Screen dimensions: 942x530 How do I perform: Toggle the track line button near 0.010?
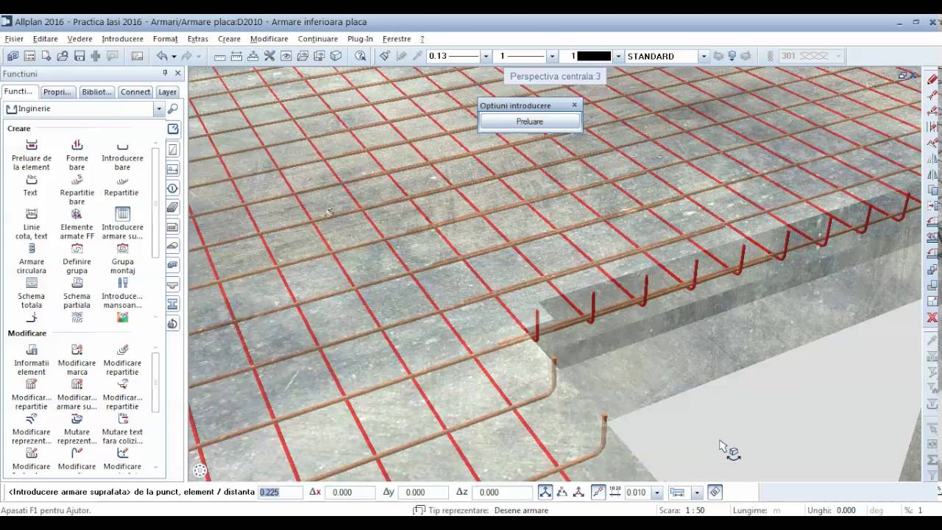tap(598, 492)
